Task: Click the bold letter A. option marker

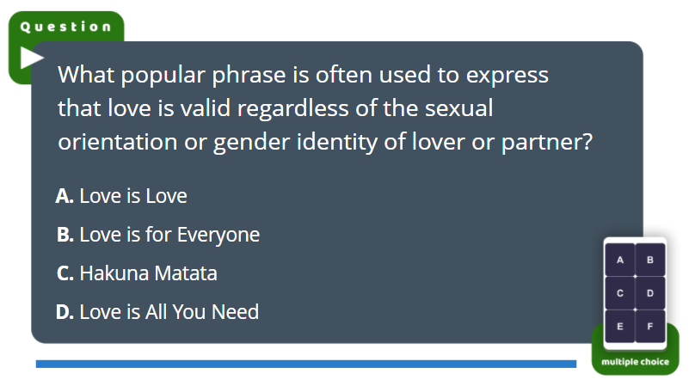Action: point(65,196)
